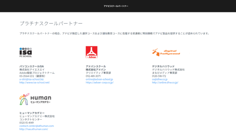Image resolution: width=236 pixels, height=132 pixels.
Task: Visit http://haa.athuman.com/ link
Action: point(34,129)
